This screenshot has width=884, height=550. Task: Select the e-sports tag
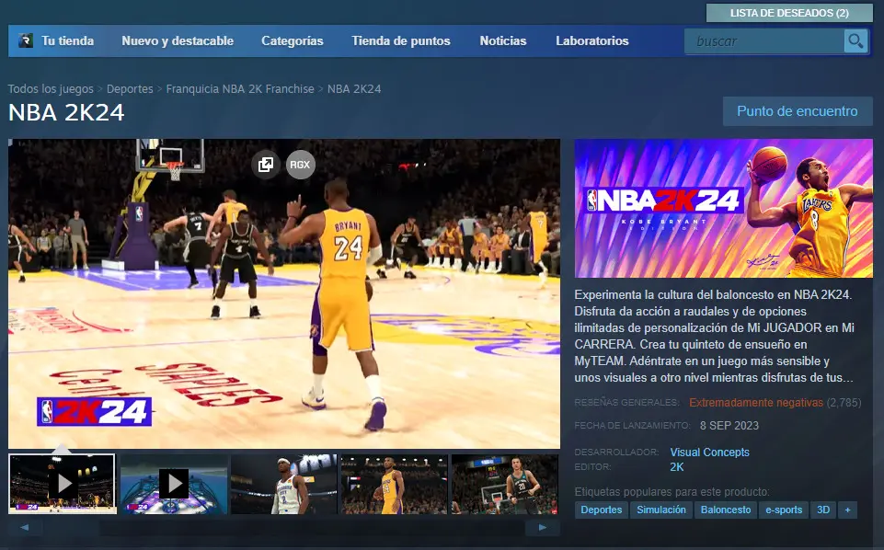click(784, 510)
